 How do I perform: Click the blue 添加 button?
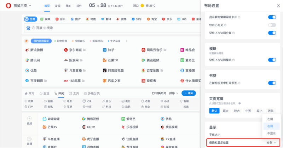click(189, 93)
